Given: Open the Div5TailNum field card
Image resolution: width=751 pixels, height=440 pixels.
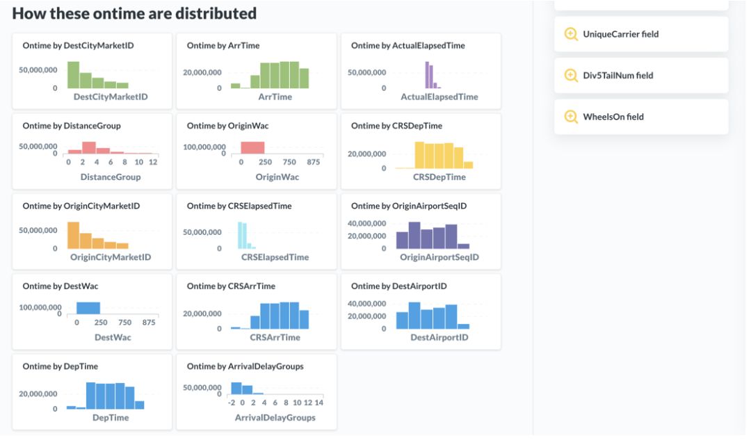Looking at the screenshot, I should click(641, 75).
